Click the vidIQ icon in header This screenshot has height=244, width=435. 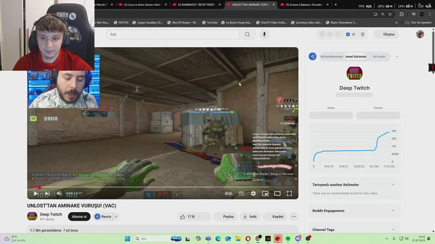coord(348,34)
